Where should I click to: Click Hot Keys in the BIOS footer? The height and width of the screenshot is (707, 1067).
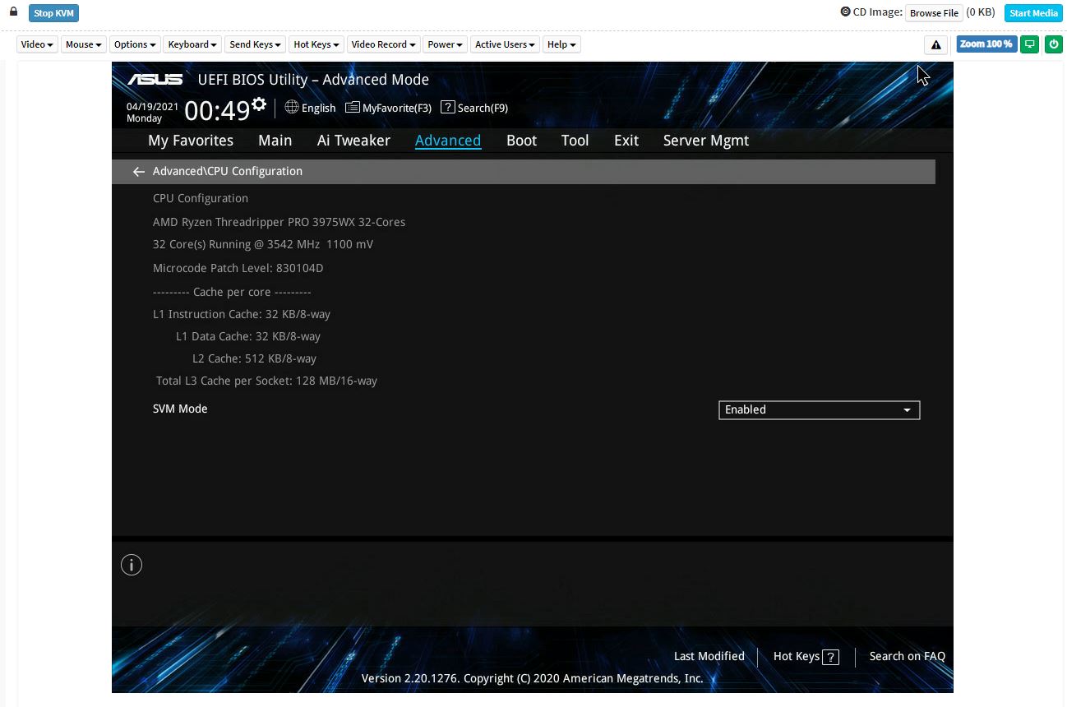806,656
